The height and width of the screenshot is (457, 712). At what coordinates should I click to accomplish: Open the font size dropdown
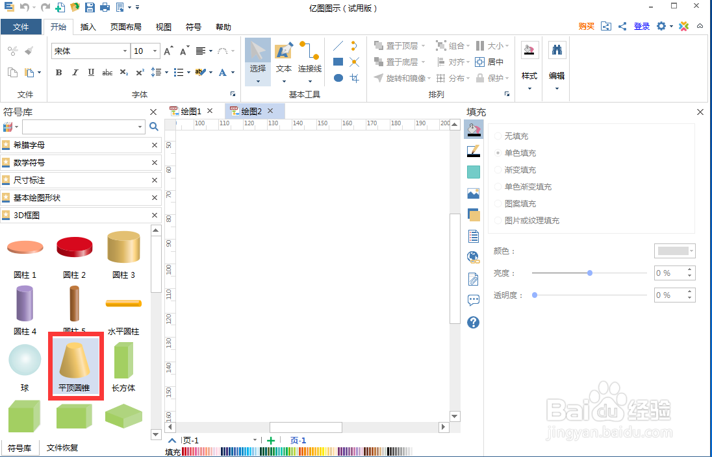tap(155, 51)
